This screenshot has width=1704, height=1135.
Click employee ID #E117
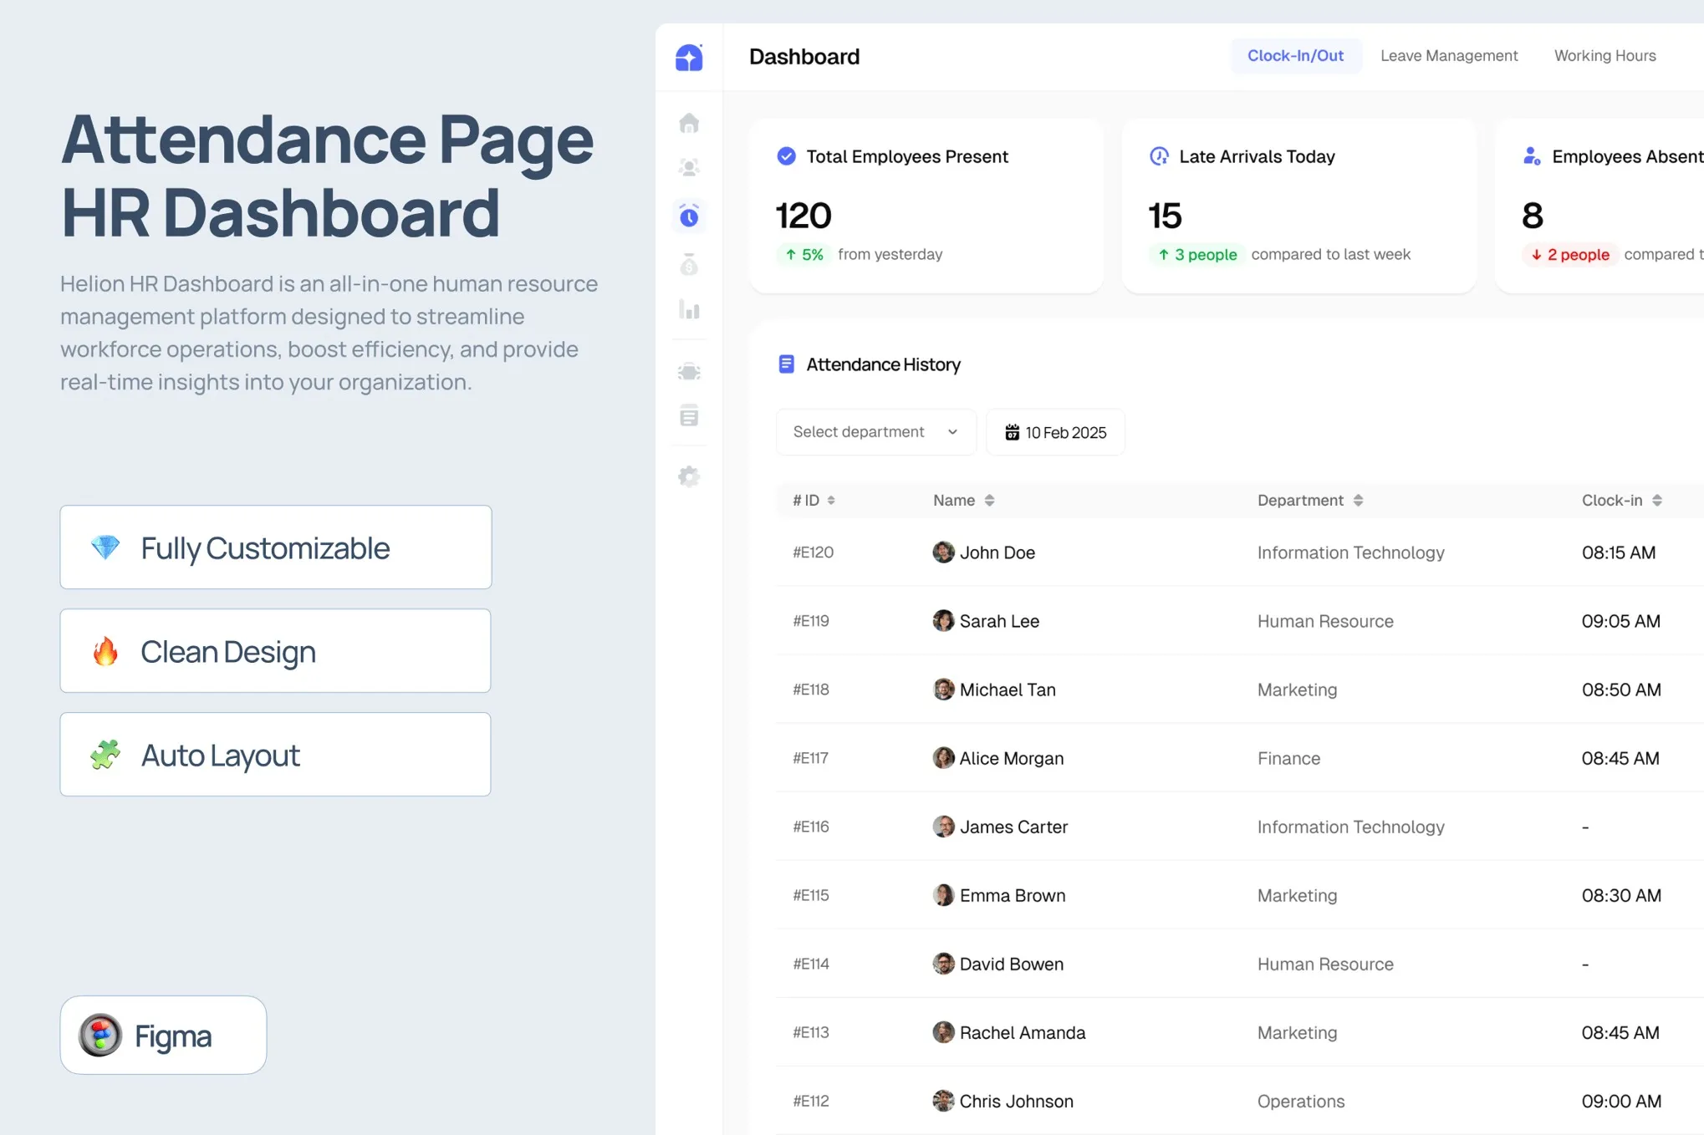pyautogui.click(x=810, y=758)
